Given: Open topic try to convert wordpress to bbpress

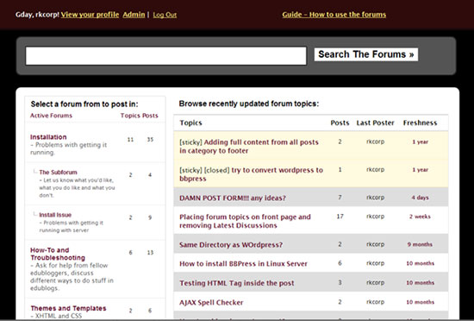Looking at the screenshot, I should point(251,174).
